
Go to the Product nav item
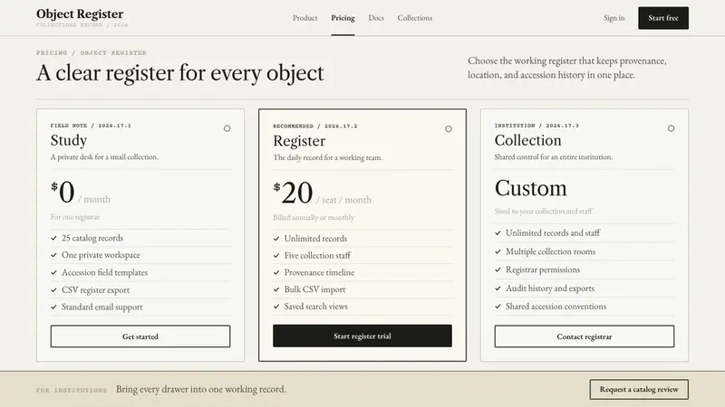coord(304,18)
